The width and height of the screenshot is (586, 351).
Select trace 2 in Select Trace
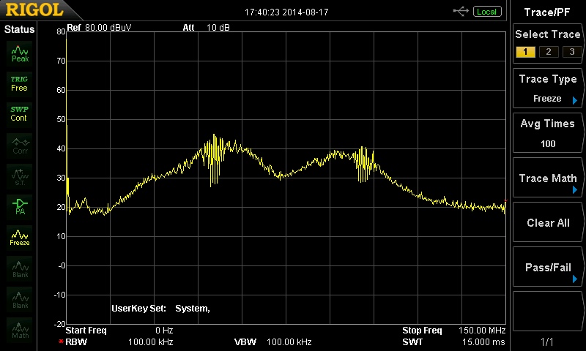click(x=549, y=52)
